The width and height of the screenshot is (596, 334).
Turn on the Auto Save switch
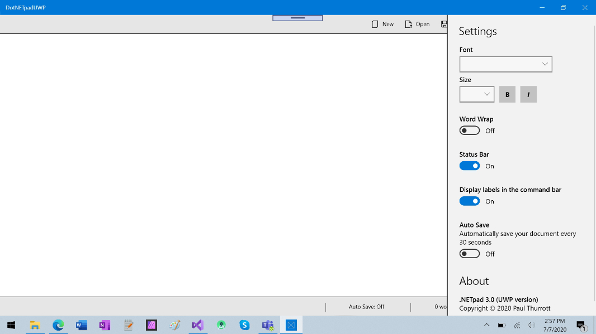point(470,254)
